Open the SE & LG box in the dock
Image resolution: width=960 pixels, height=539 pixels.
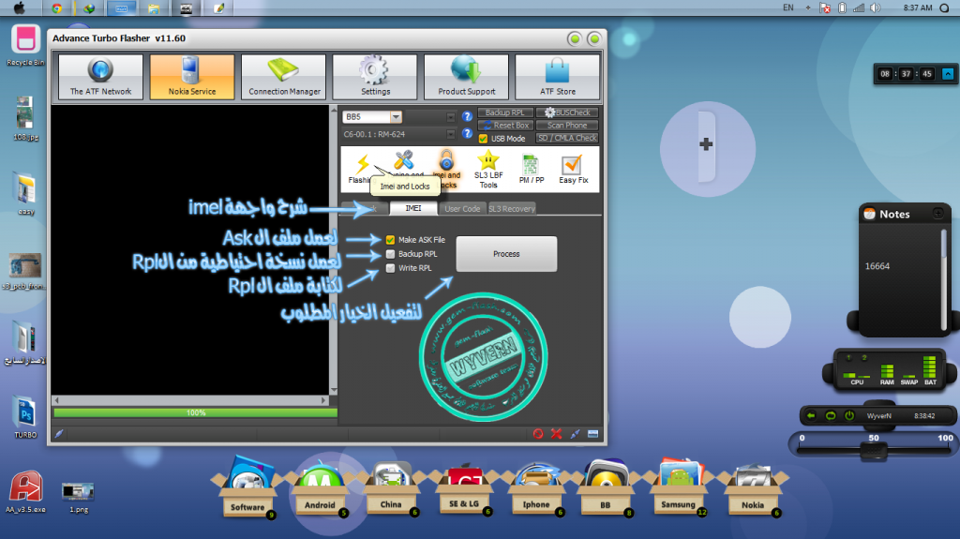coord(464,488)
